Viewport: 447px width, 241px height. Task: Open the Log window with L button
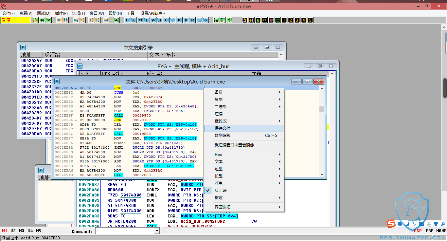point(127,20)
